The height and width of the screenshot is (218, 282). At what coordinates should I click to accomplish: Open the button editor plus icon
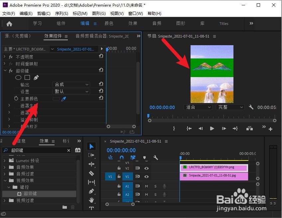270,129
